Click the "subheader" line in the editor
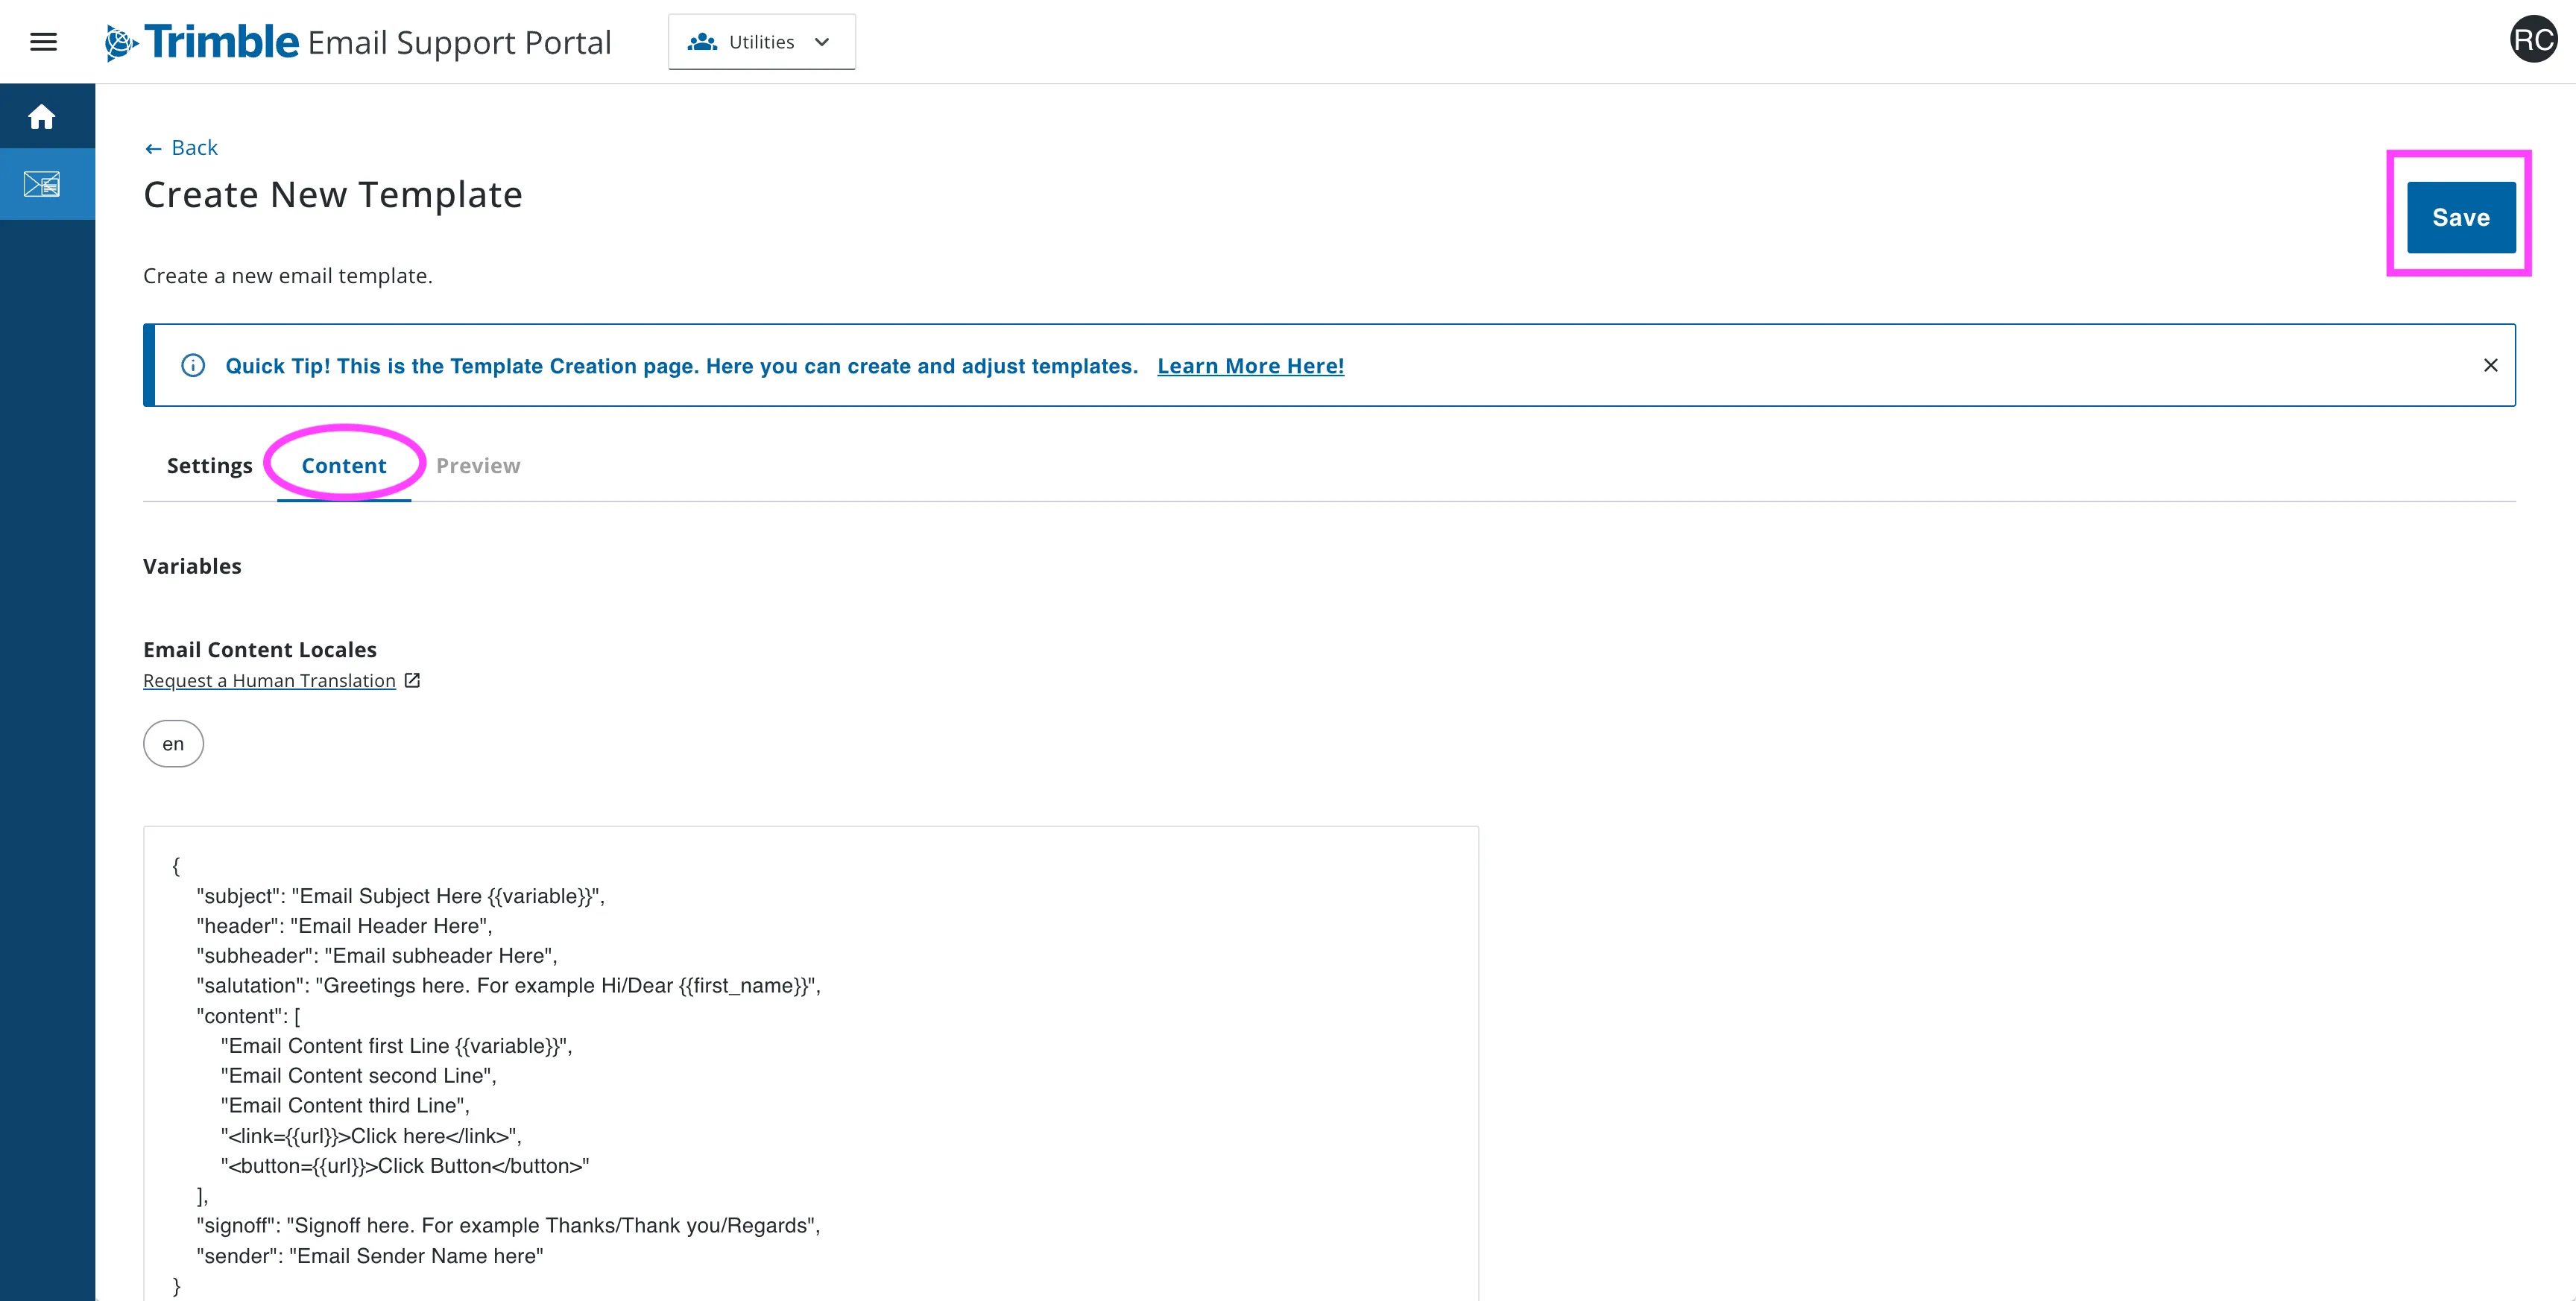This screenshot has width=2576, height=1301. tap(377, 956)
